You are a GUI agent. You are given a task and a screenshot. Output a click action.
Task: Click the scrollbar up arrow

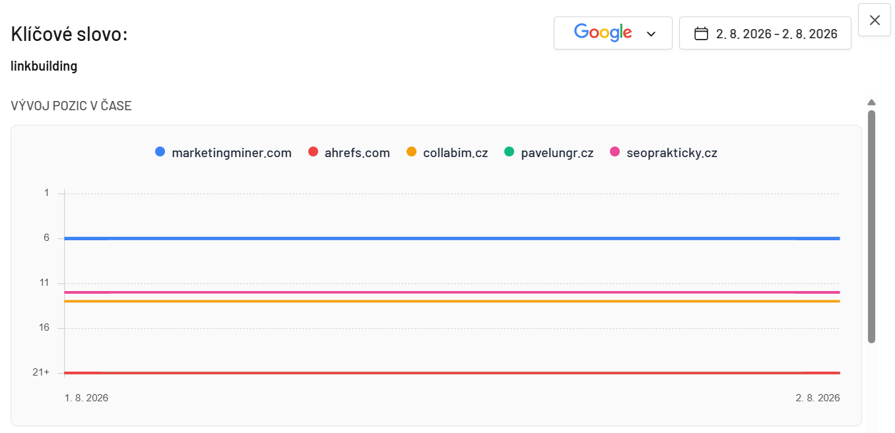coord(871,102)
